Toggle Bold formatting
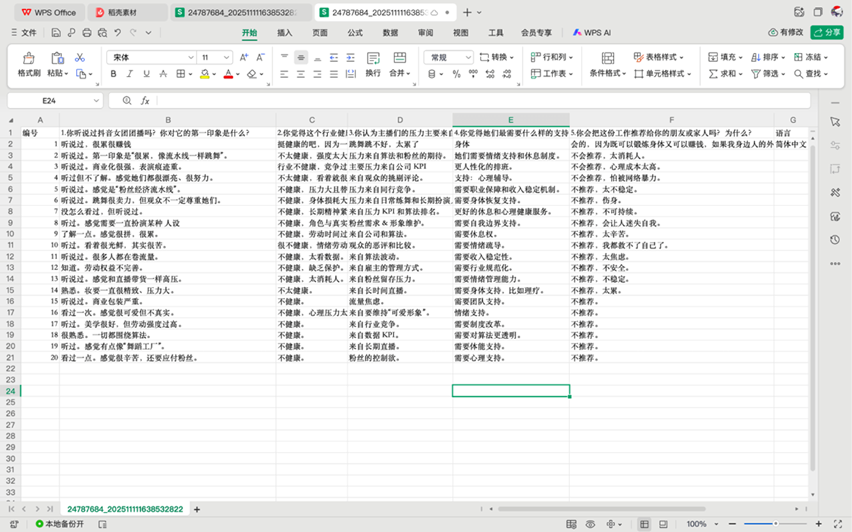Image resolution: width=852 pixels, height=532 pixels. tap(116, 74)
